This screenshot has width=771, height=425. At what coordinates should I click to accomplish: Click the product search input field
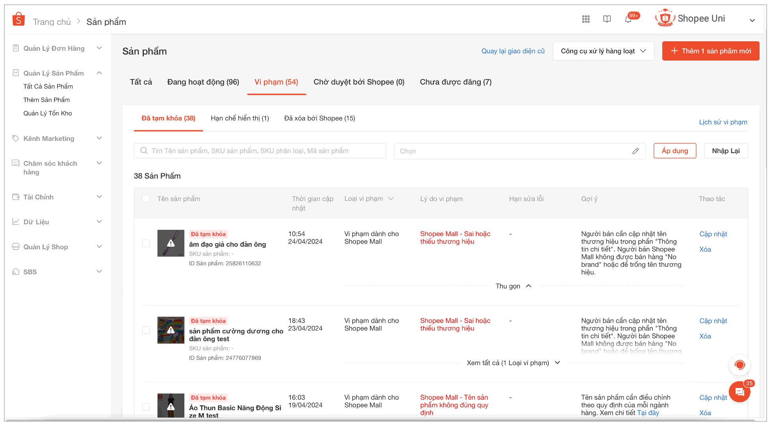click(260, 151)
